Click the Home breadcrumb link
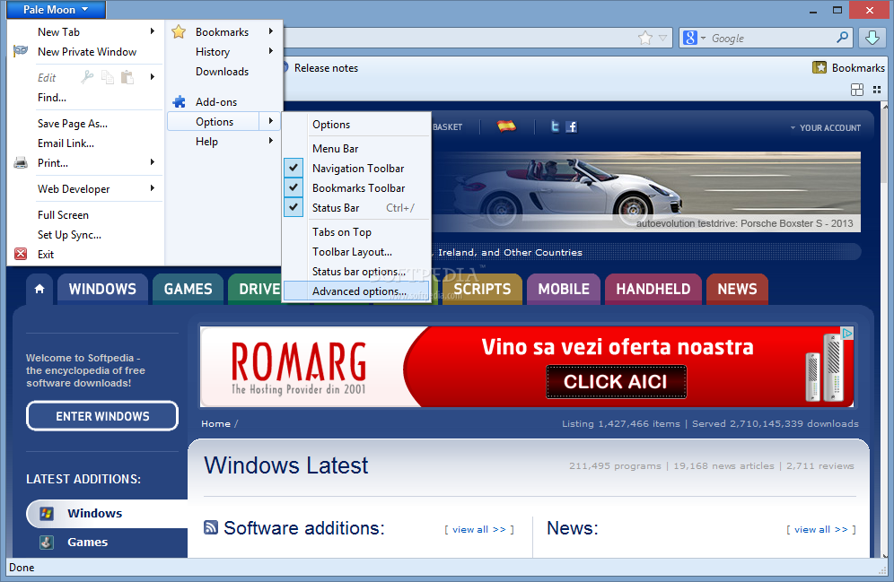This screenshot has width=894, height=582. [x=215, y=423]
